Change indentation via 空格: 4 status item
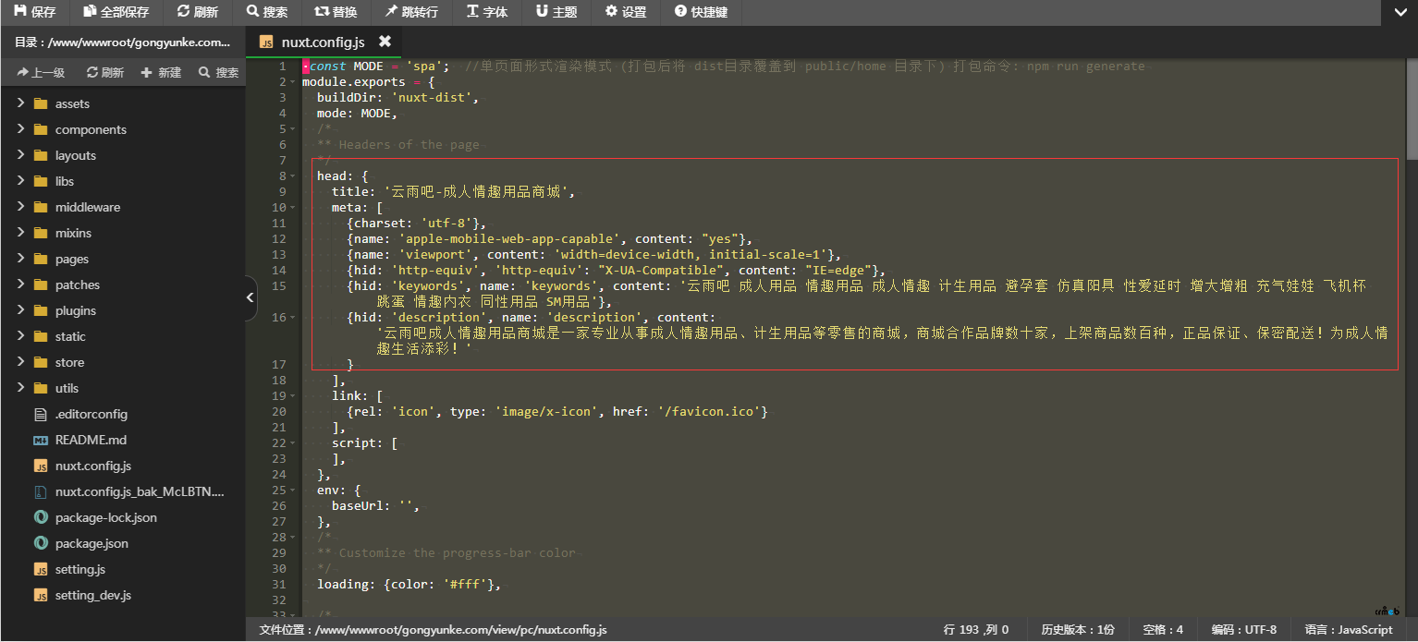The height and width of the screenshot is (642, 1418). (1163, 630)
